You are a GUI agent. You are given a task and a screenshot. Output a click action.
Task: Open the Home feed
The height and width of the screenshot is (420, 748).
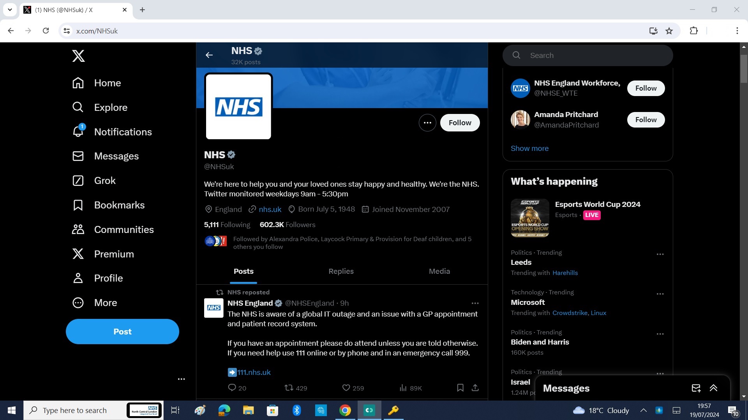[107, 83]
